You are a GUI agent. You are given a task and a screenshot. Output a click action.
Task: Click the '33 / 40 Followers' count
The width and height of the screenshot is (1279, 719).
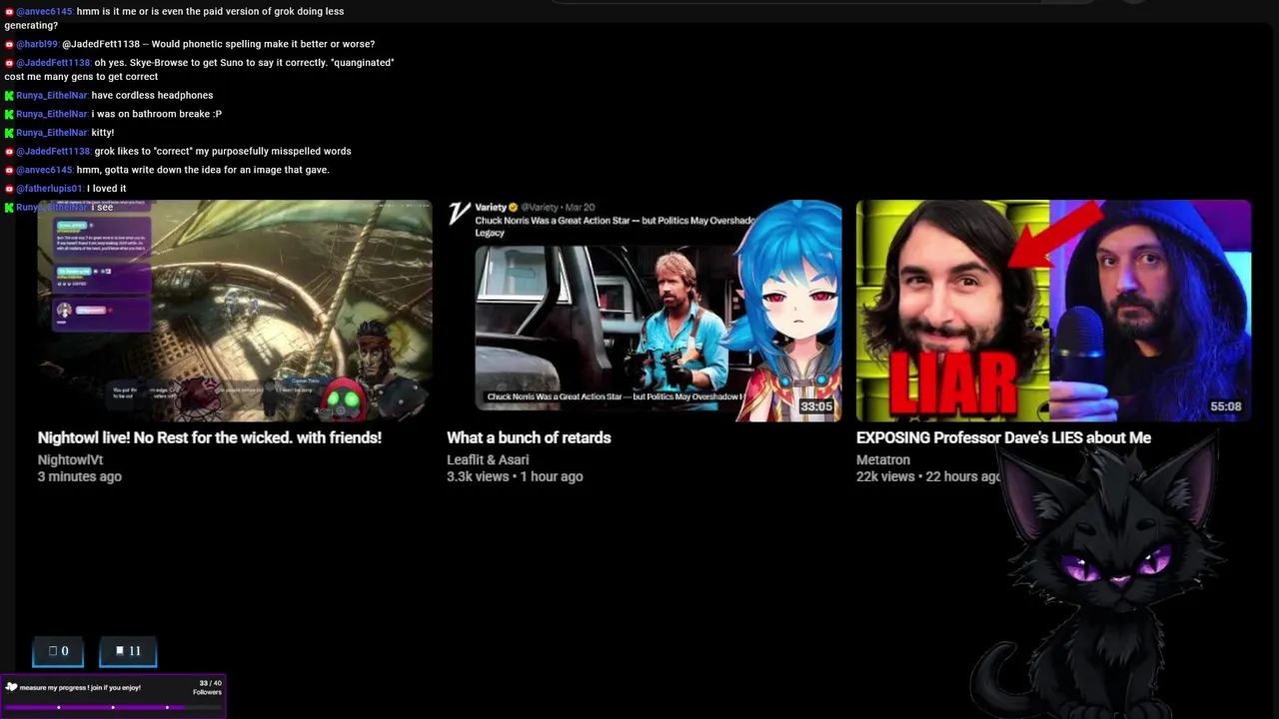click(207, 687)
